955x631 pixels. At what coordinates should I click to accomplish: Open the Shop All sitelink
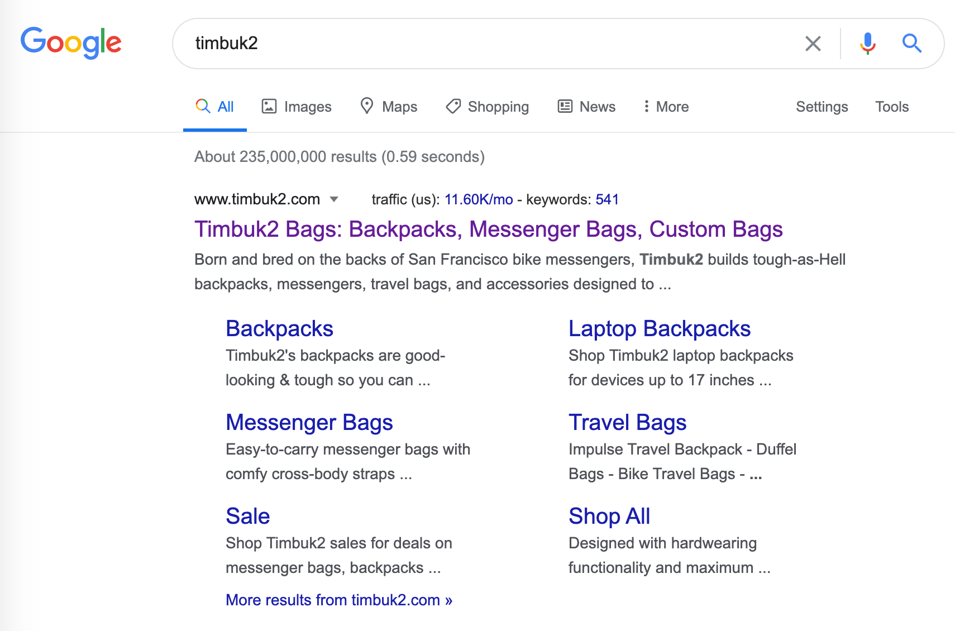coord(609,517)
